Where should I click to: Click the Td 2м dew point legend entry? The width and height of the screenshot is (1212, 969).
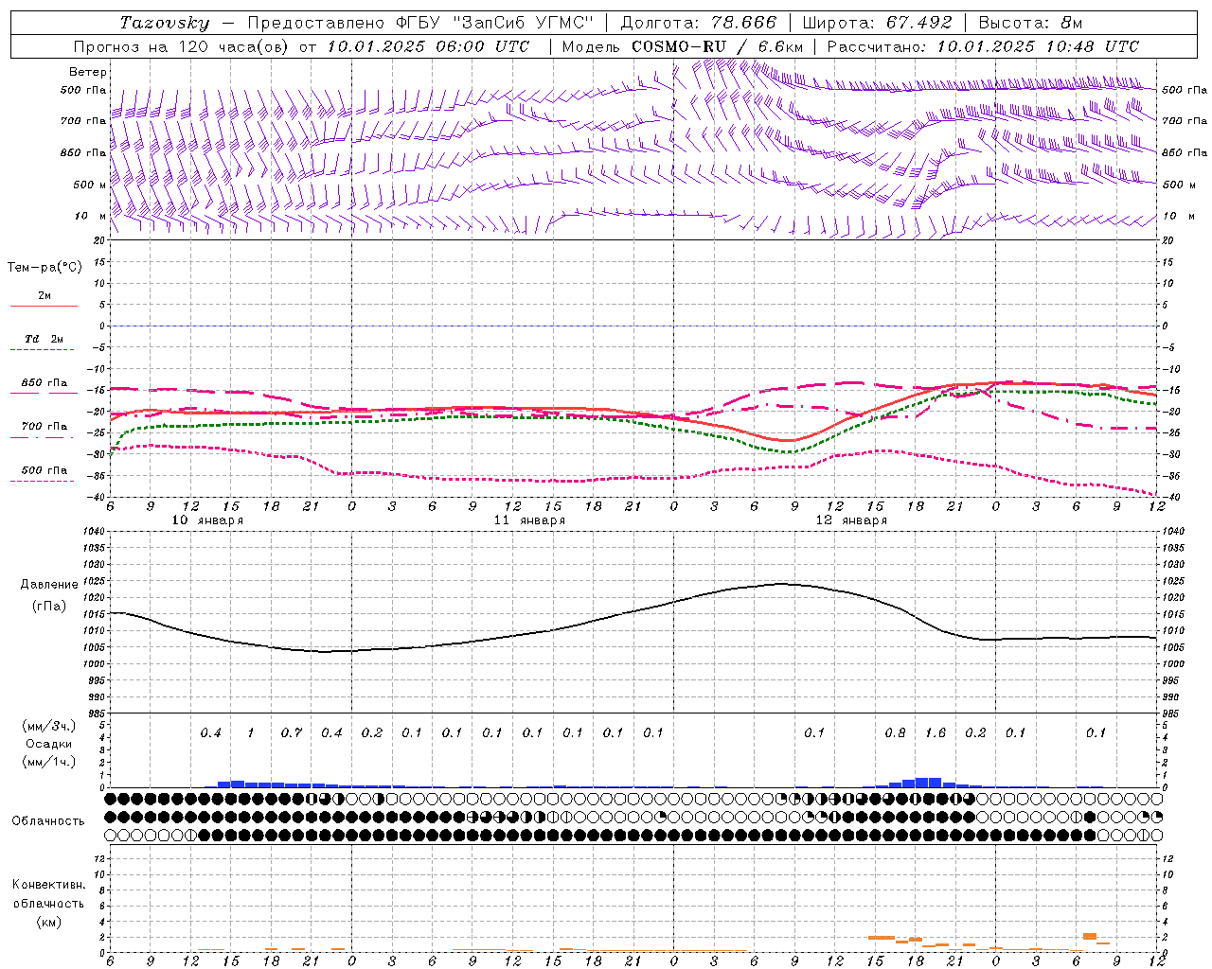click(x=45, y=339)
